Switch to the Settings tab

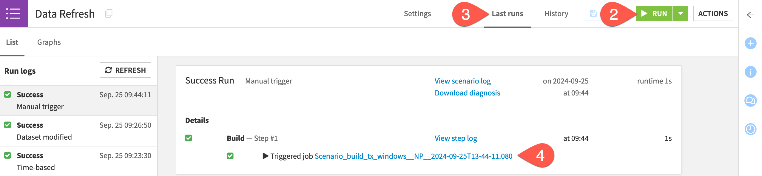[417, 13]
